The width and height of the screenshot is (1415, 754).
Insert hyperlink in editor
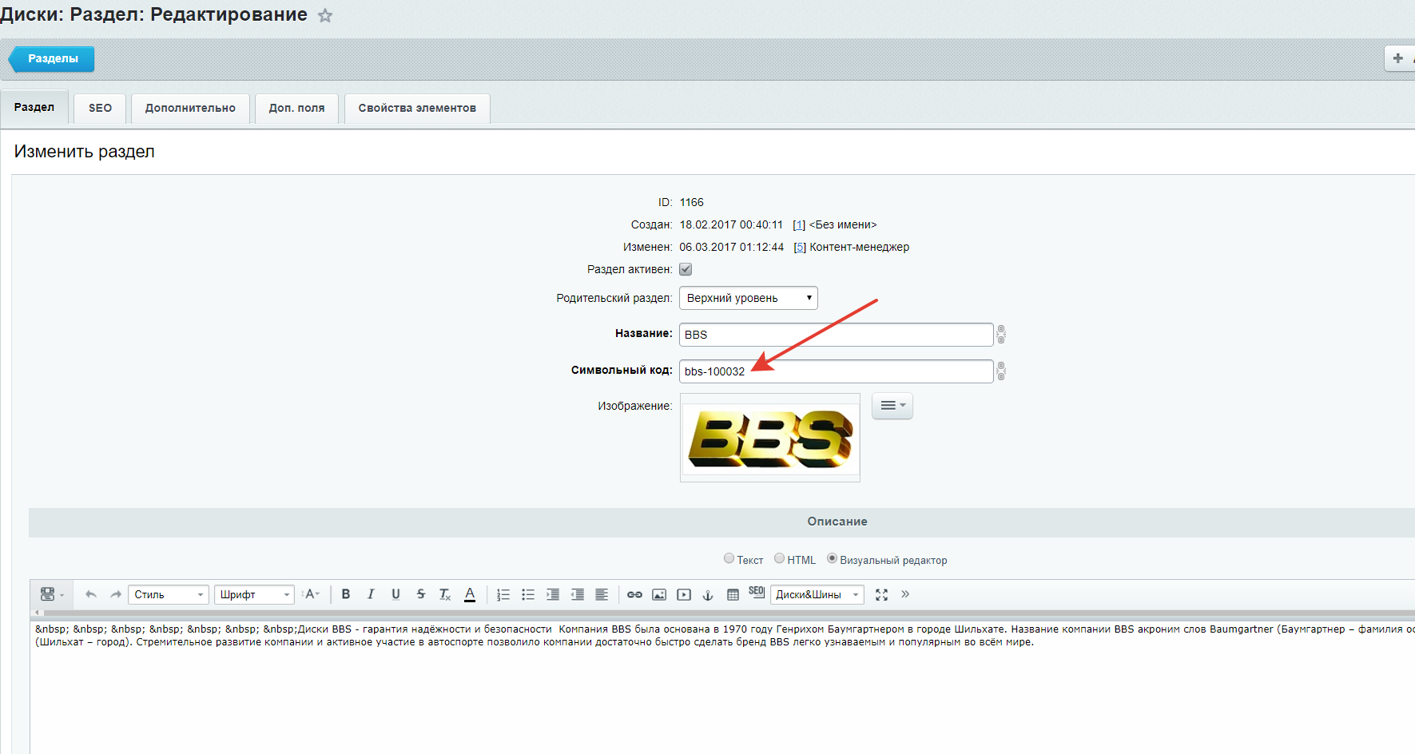[x=634, y=594]
